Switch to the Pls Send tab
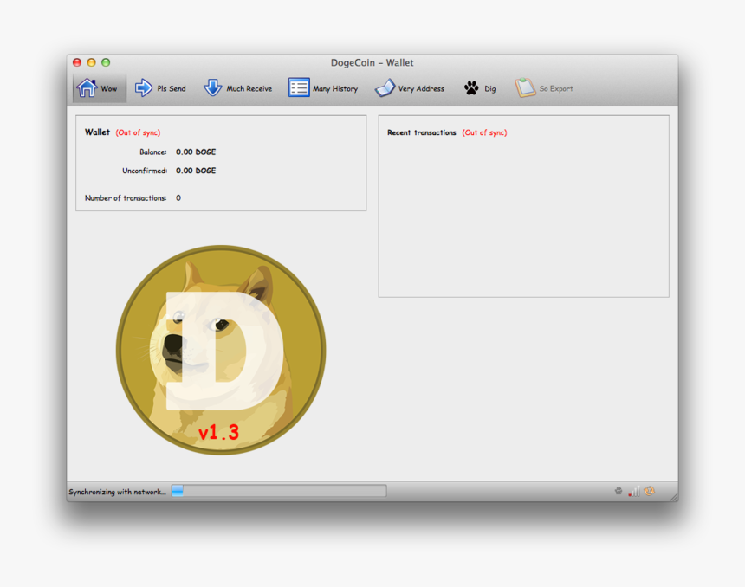 point(160,88)
